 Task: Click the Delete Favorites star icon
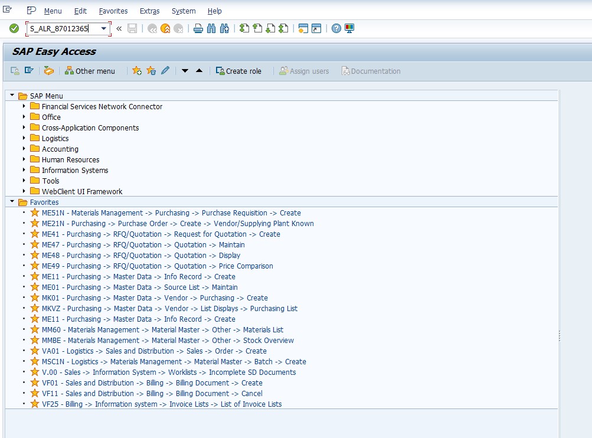point(151,71)
